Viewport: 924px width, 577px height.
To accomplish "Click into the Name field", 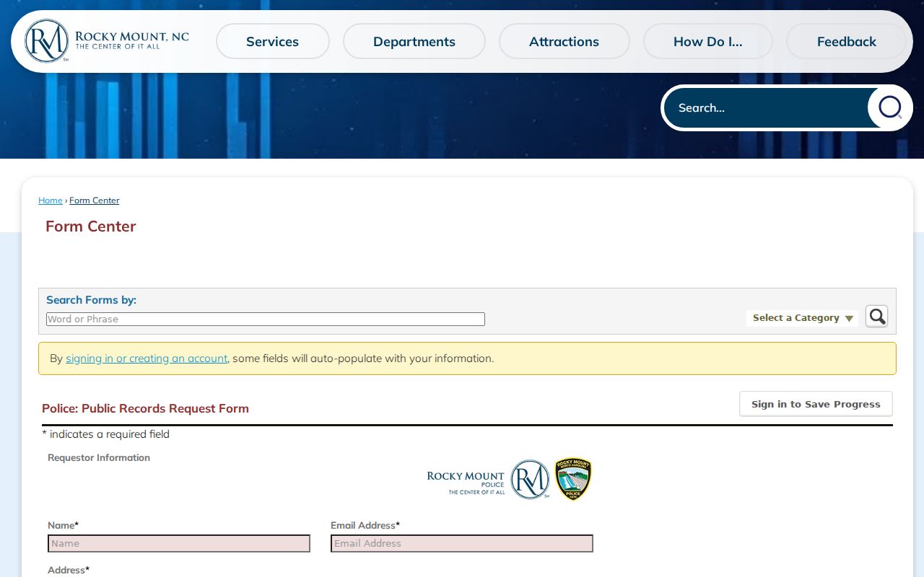I will (x=179, y=544).
